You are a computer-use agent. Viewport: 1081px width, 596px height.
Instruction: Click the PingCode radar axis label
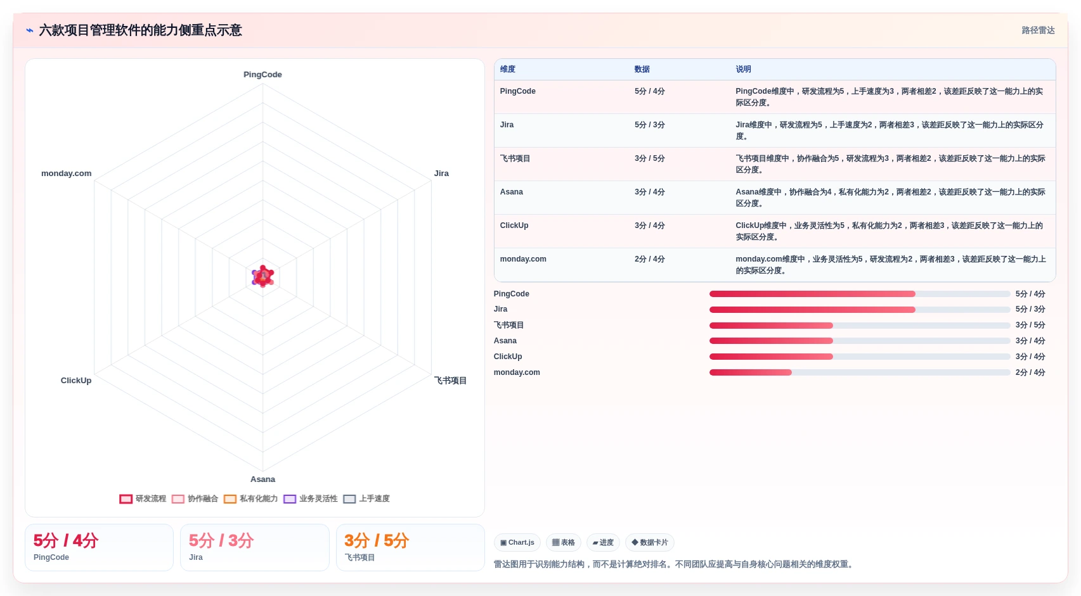tap(262, 75)
